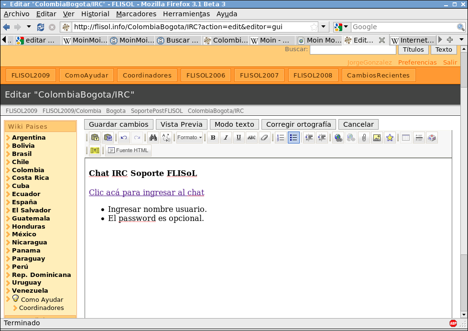
Task: Switch to Fuente HTML source view
Action: coord(128,151)
